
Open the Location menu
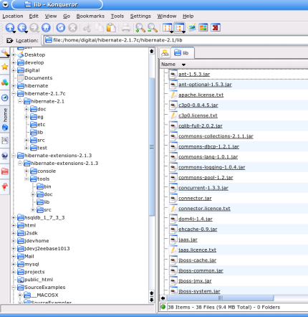13,16
